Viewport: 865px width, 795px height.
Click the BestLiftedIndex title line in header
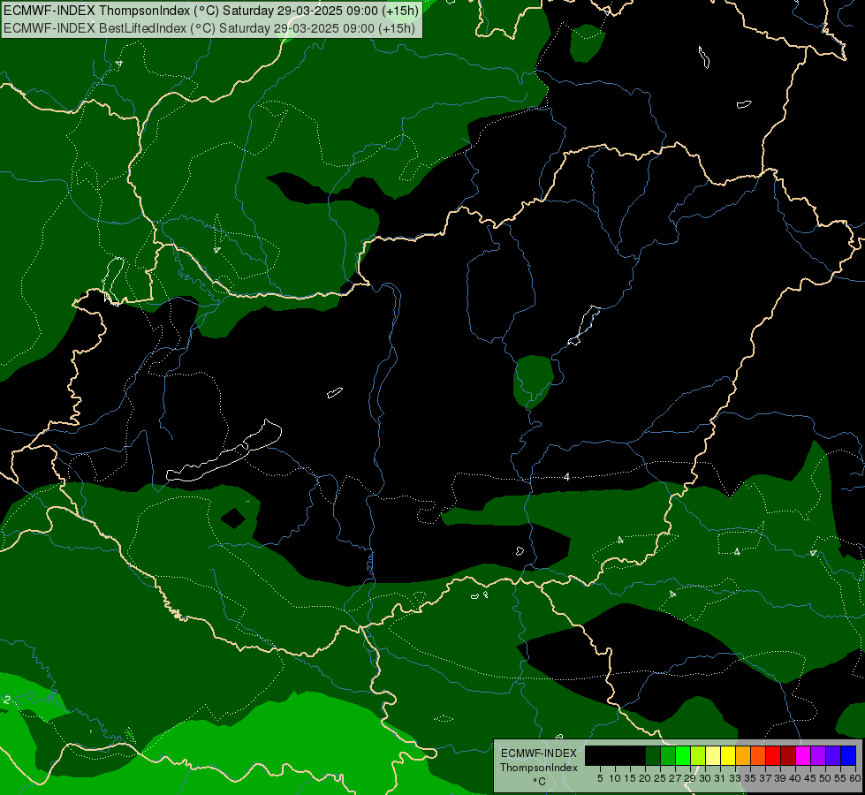click(209, 27)
